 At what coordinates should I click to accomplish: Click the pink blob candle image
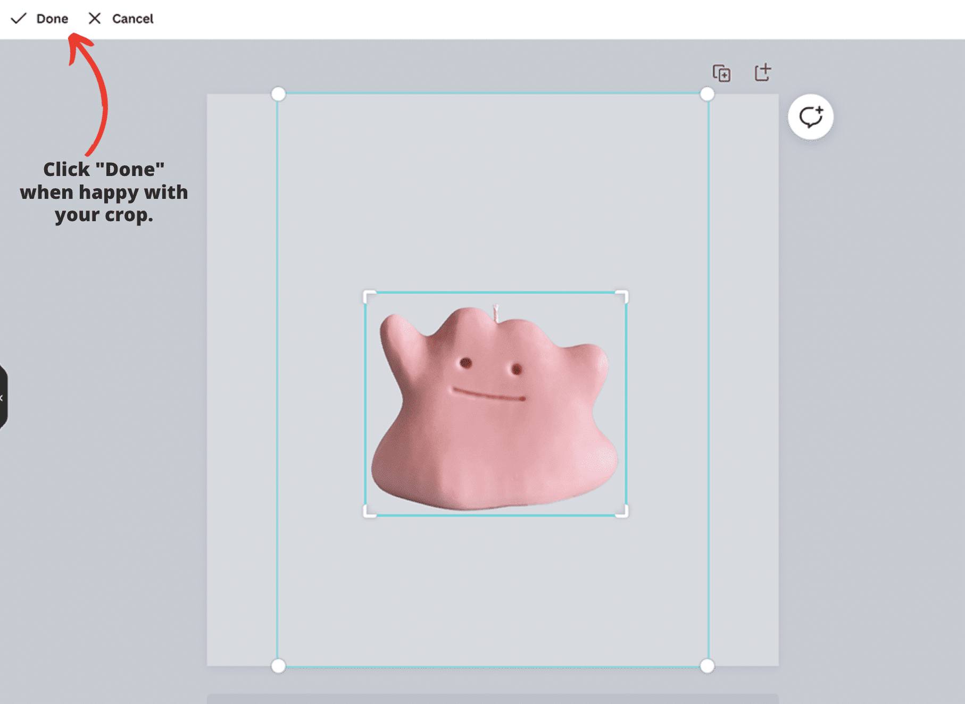[x=495, y=408]
